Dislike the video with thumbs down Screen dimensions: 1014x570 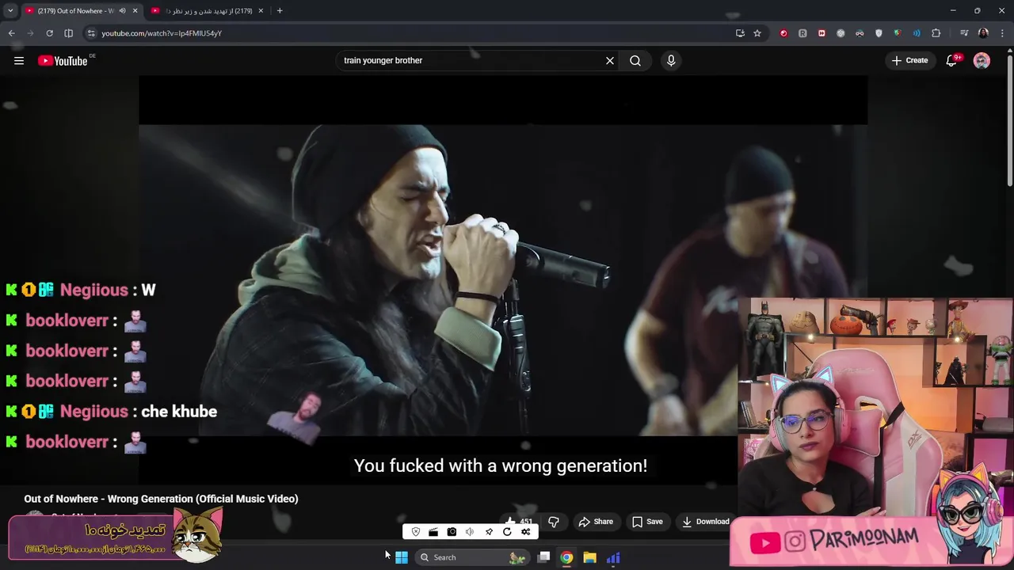click(554, 522)
